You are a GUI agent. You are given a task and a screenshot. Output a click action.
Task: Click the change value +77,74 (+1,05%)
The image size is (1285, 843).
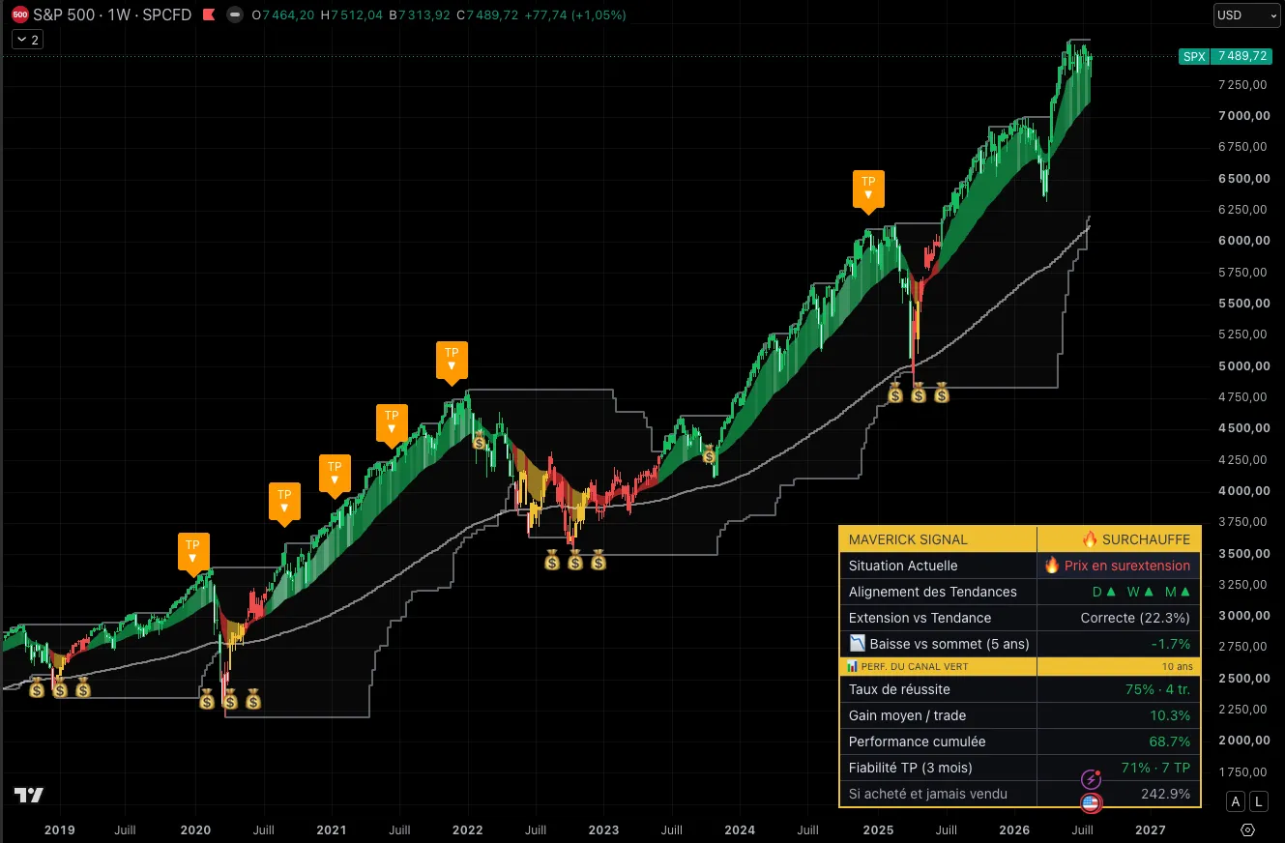click(574, 15)
